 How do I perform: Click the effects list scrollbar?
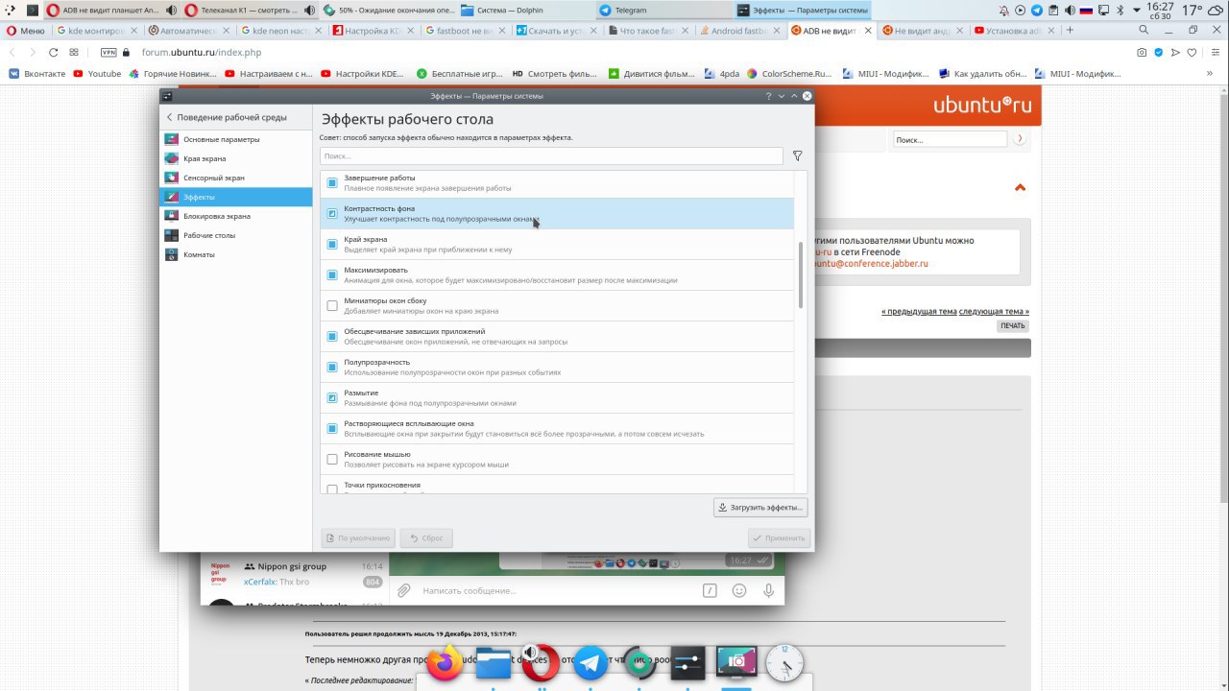[801, 274]
